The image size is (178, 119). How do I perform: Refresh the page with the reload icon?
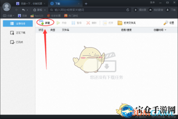[128, 10]
